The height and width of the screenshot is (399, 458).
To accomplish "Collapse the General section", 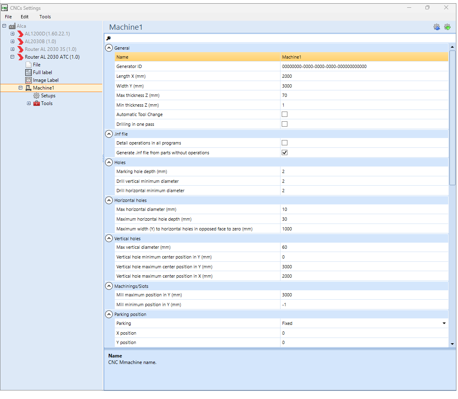I will pos(109,48).
